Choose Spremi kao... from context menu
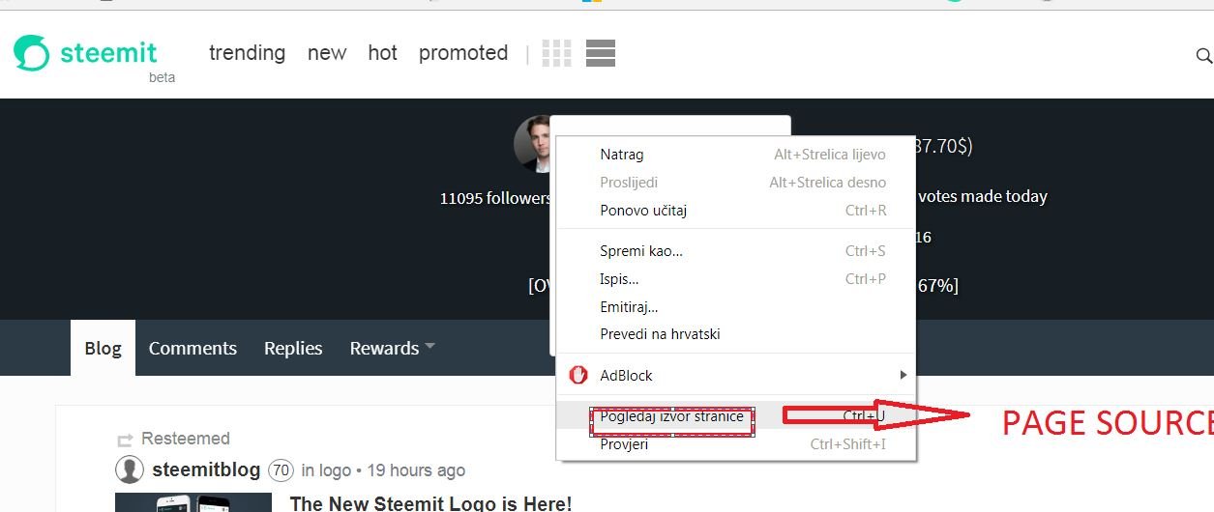Screen dimensions: 1214x512 (x=736, y=251)
